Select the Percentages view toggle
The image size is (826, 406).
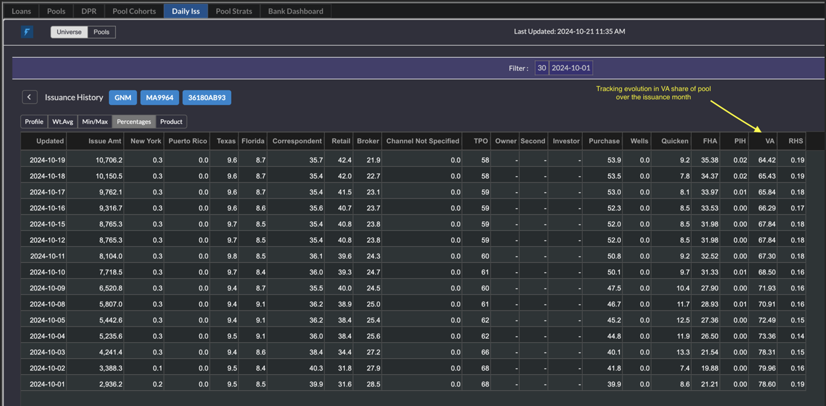(x=134, y=122)
